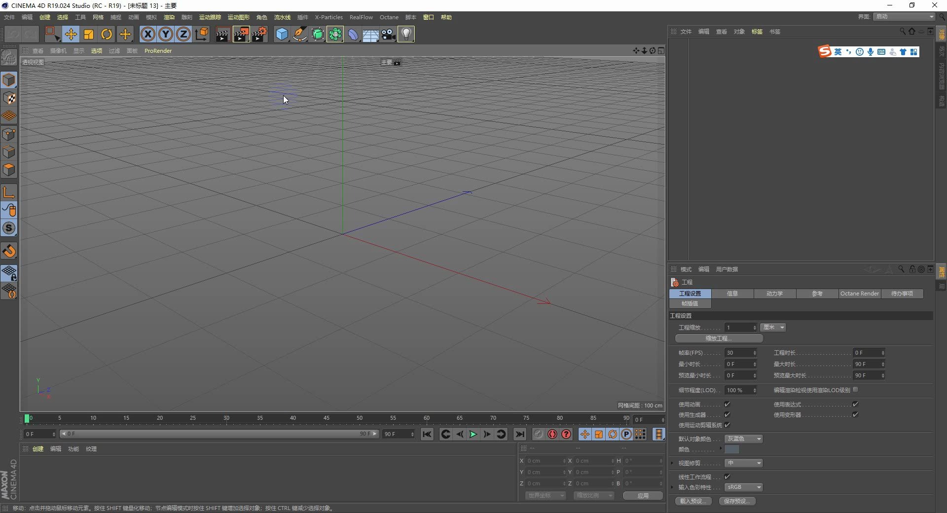
Task: Click the 缩放工程 button
Action: pos(719,338)
